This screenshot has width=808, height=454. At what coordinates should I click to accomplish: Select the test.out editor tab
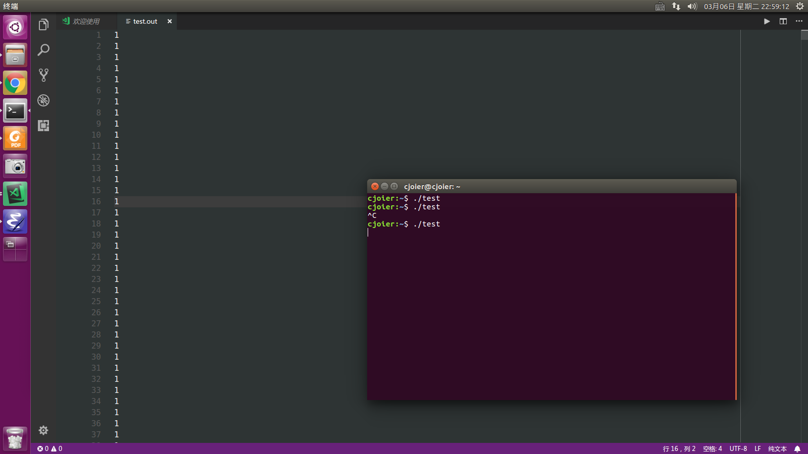click(x=145, y=21)
